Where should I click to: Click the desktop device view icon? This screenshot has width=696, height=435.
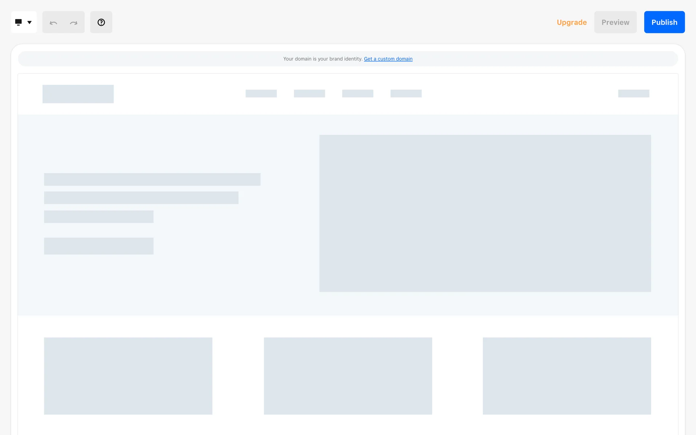pyautogui.click(x=18, y=22)
